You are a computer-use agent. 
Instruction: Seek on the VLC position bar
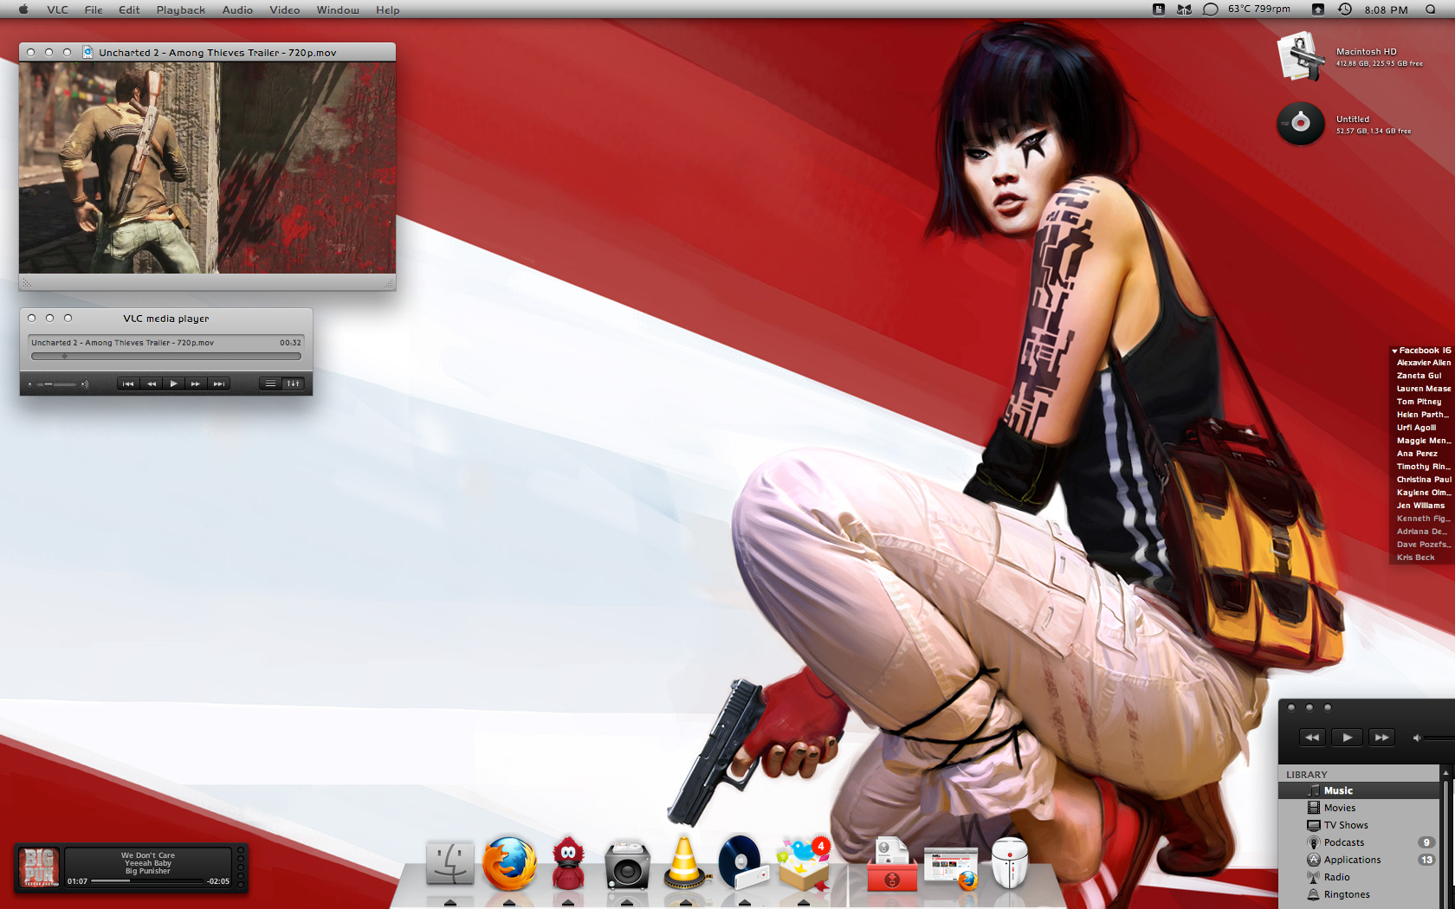tap(165, 356)
